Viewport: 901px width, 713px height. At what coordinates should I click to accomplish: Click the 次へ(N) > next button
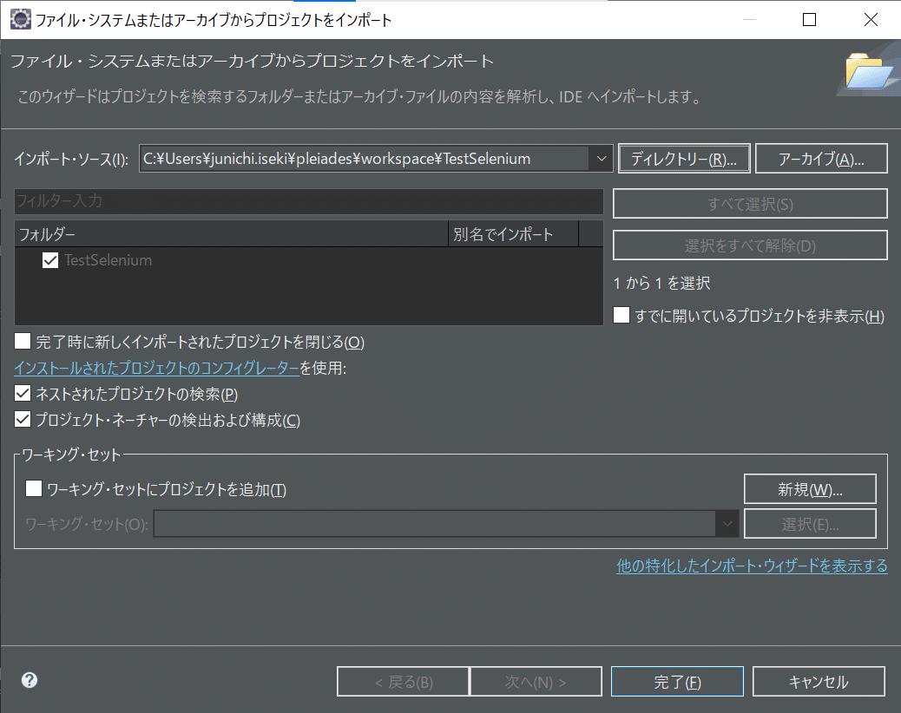click(x=536, y=682)
